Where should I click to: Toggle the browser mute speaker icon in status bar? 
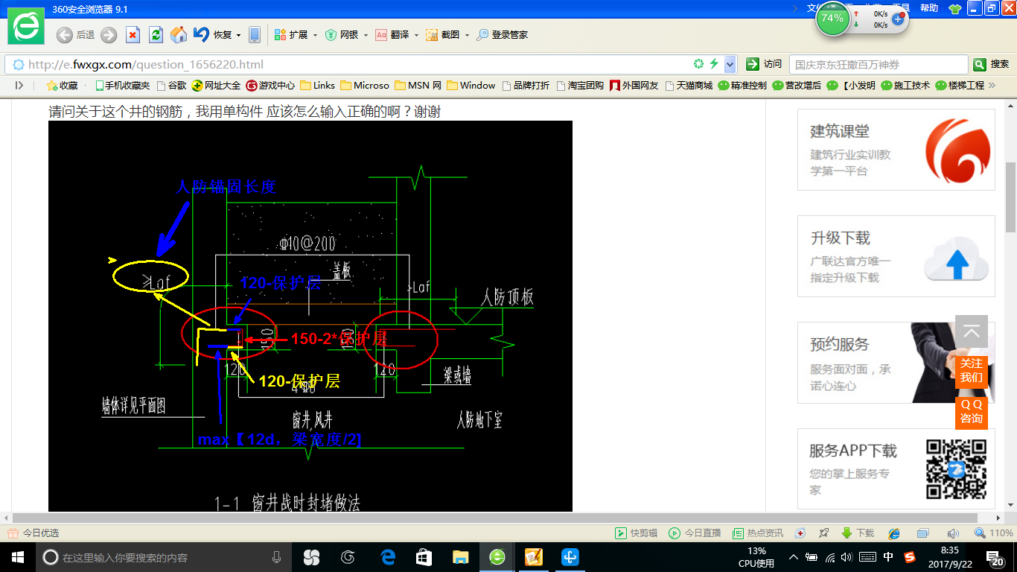(x=953, y=533)
